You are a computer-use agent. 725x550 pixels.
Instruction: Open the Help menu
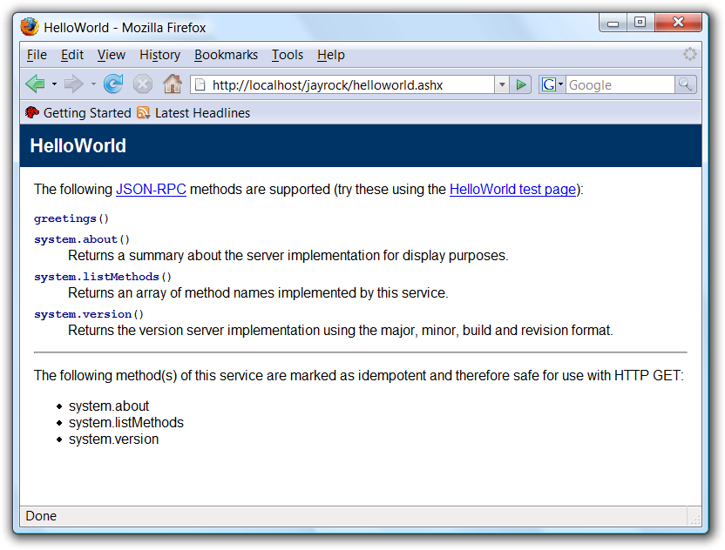click(330, 55)
